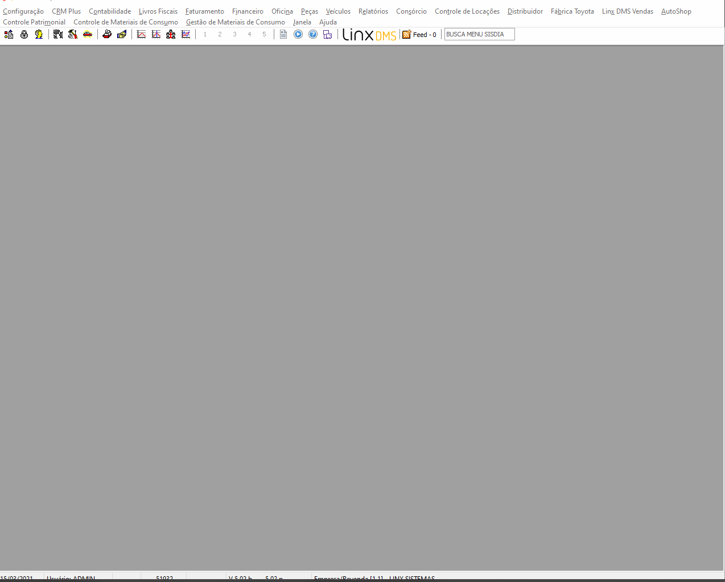725x582 pixels.
Task: Open the Peças menu
Action: pyautogui.click(x=310, y=11)
